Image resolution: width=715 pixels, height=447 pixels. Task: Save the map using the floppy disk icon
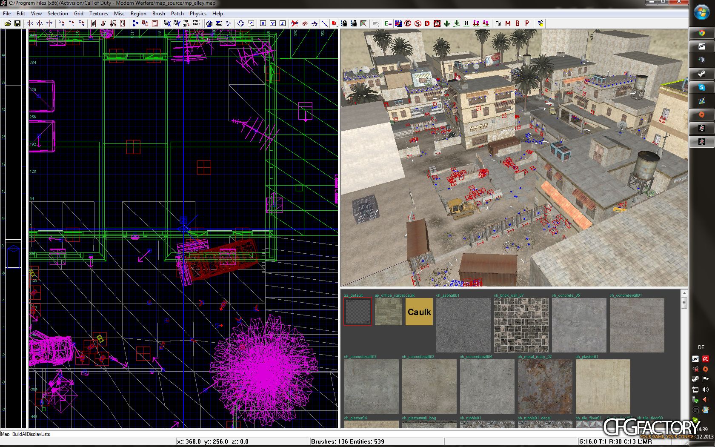click(17, 23)
